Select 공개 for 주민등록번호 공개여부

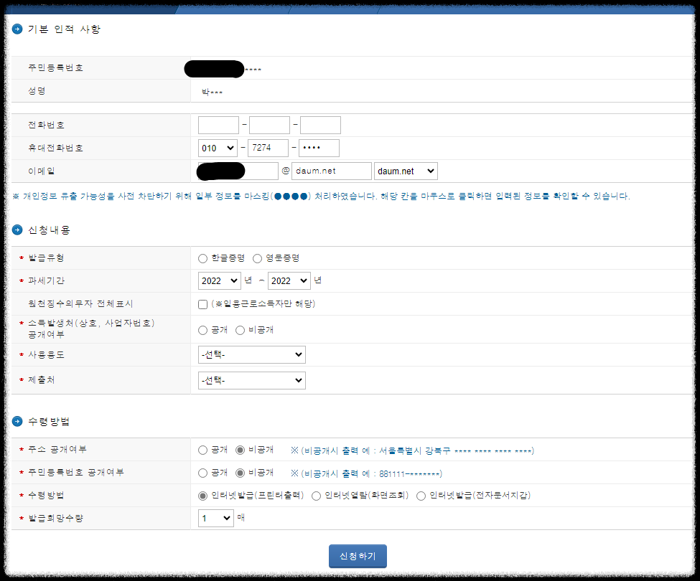click(204, 472)
